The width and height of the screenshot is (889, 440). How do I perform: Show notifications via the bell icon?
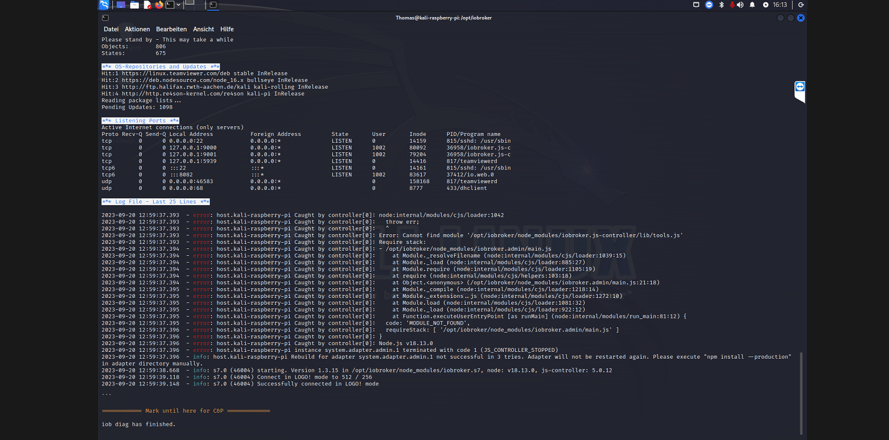click(752, 5)
